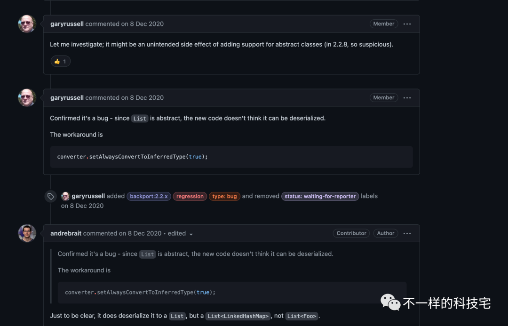Open garyrussell username link in first comment
The height and width of the screenshot is (326, 508).
67,24
